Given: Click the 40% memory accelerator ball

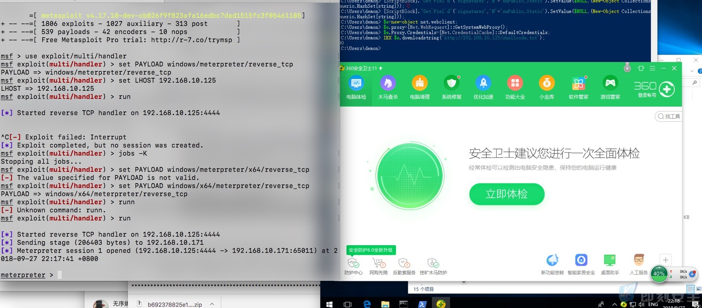Looking at the screenshot, I should [x=659, y=274].
